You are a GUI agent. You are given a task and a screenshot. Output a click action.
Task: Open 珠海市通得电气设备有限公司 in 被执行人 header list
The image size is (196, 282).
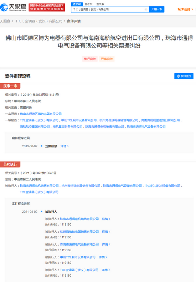[x=123, y=186]
